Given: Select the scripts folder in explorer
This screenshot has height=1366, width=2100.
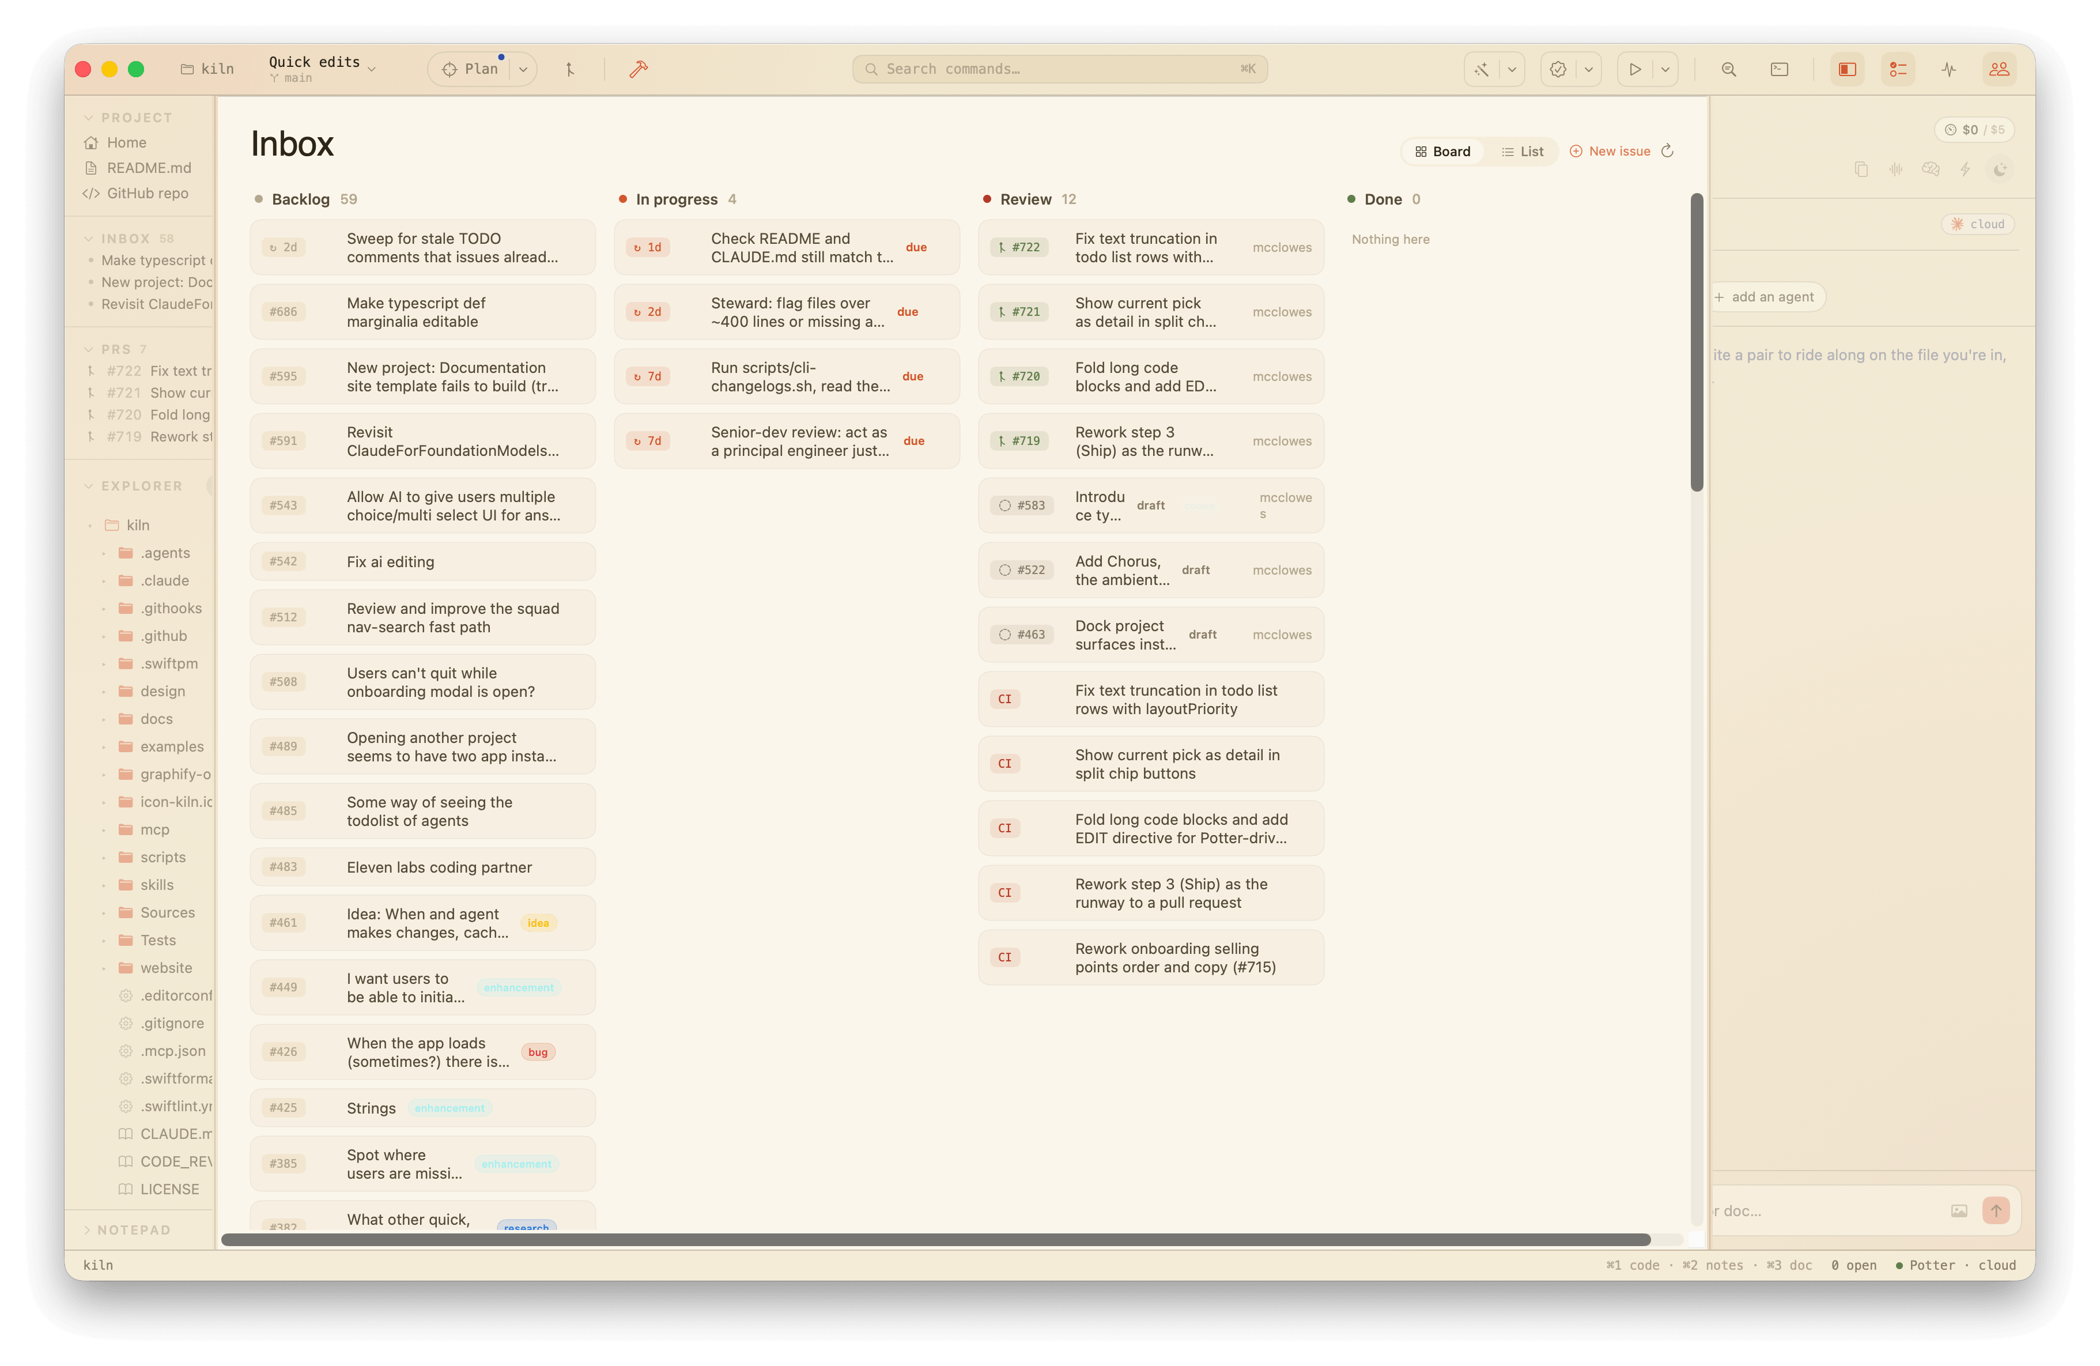Looking at the screenshot, I should pos(151,857).
